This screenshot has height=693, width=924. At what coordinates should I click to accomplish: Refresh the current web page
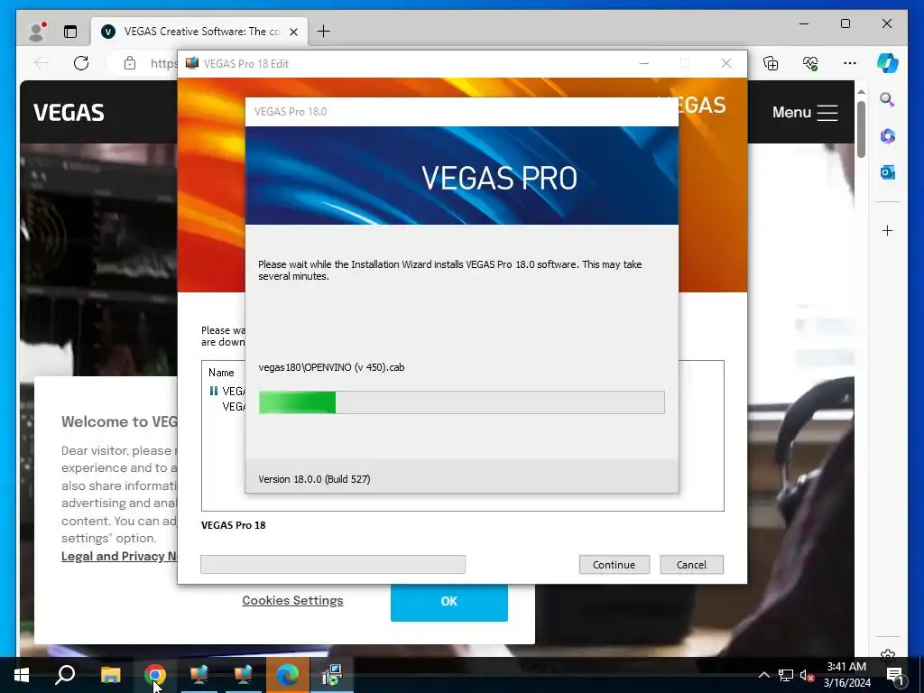[81, 63]
